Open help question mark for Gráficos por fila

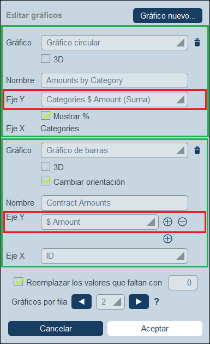click(x=157, y=302)
